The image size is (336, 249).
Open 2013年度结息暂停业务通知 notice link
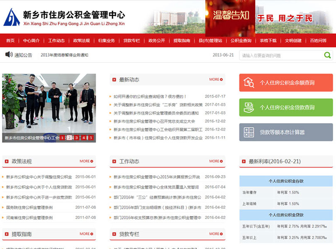[x=64, y=55]
